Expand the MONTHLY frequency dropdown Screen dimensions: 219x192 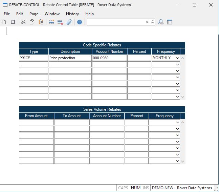177,58
